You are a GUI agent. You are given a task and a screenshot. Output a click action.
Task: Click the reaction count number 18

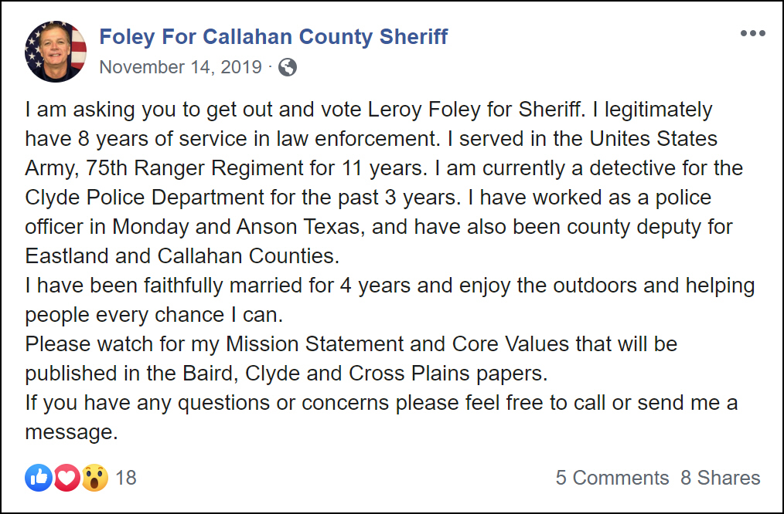click(x=126, y=478)
